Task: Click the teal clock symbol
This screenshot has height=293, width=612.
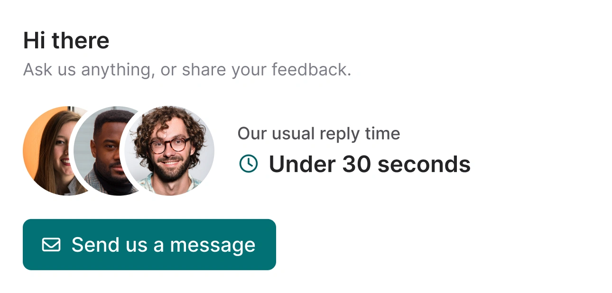Action: pyautogui.click(x=248, y=164)
